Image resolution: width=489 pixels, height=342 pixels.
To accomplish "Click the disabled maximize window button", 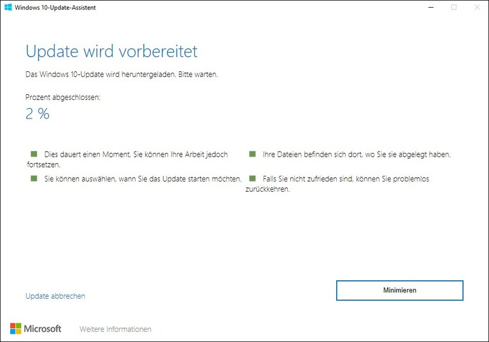I will tap(454, 7).
